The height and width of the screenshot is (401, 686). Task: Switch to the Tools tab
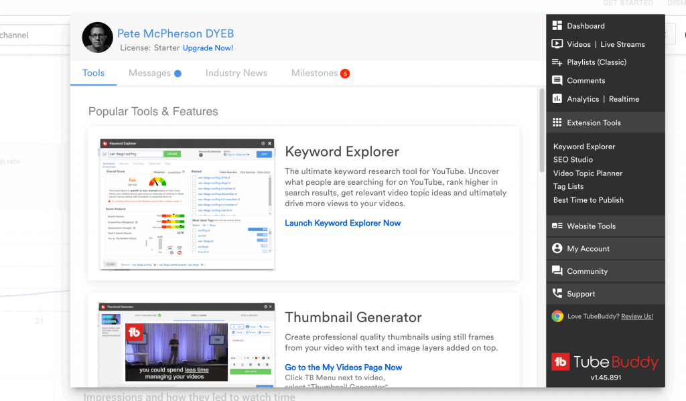(x=93, y=73)
